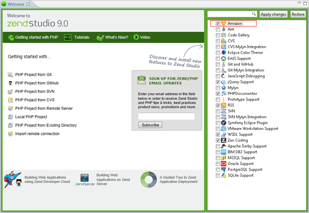Uncheck the Amazon checkbox
The image size is (309, 213).
coord(218,24)
